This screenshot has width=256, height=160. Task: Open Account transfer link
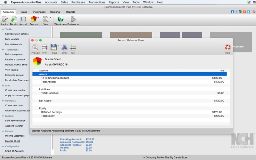(14, 126)
